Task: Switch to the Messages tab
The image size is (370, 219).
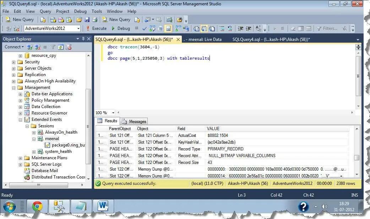Action: pyautogui.click(x=134, y=121)
